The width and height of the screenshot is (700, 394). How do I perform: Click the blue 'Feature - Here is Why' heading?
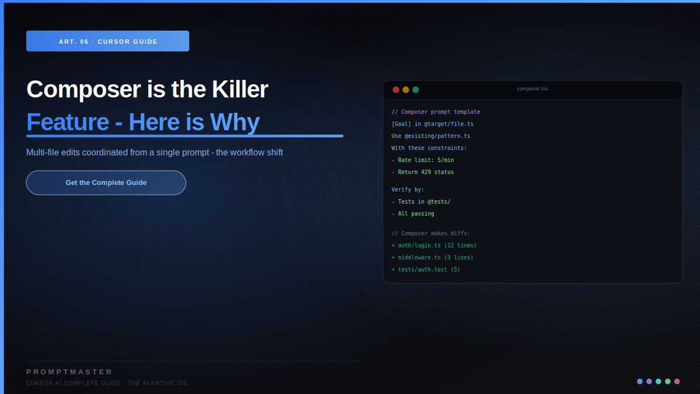coord(143,122)
